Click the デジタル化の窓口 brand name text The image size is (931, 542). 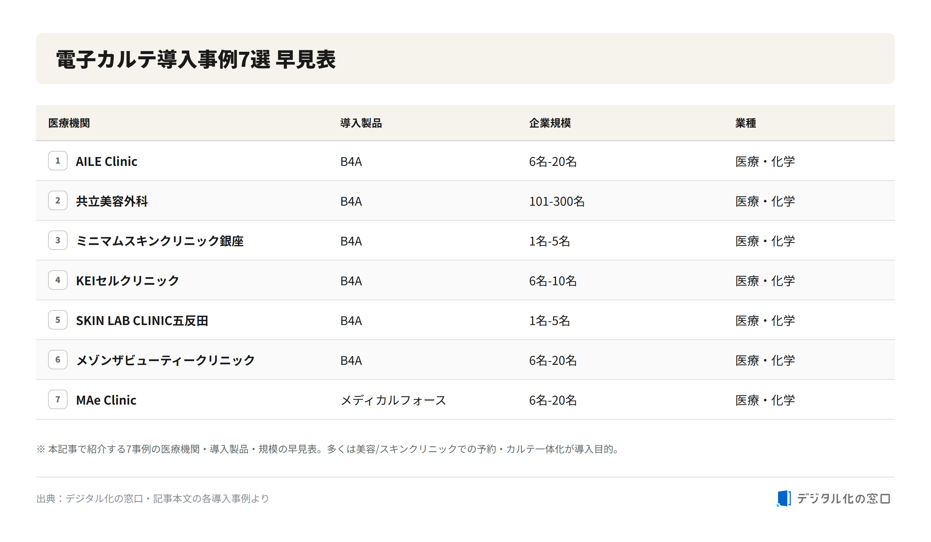click(x=844, y=498)
